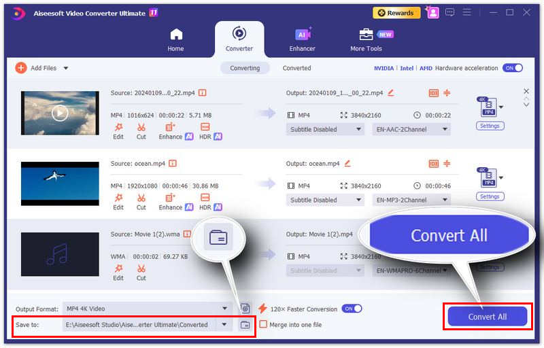Select the ocean.mp4 thumbnail
544x348 pixels.
(x=60, y=184)
